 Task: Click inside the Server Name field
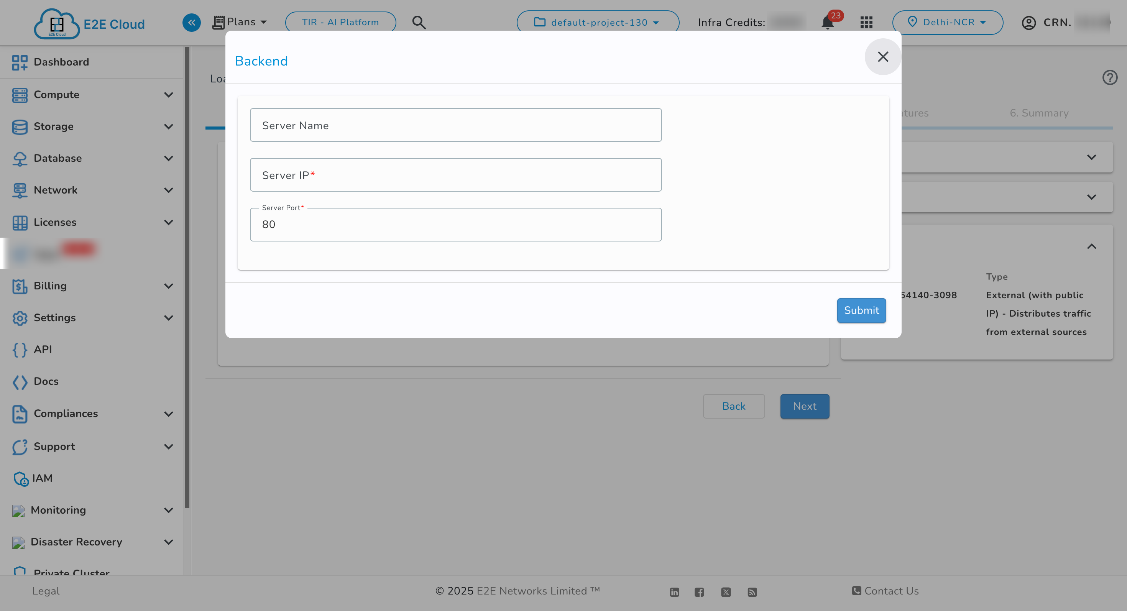456,125
